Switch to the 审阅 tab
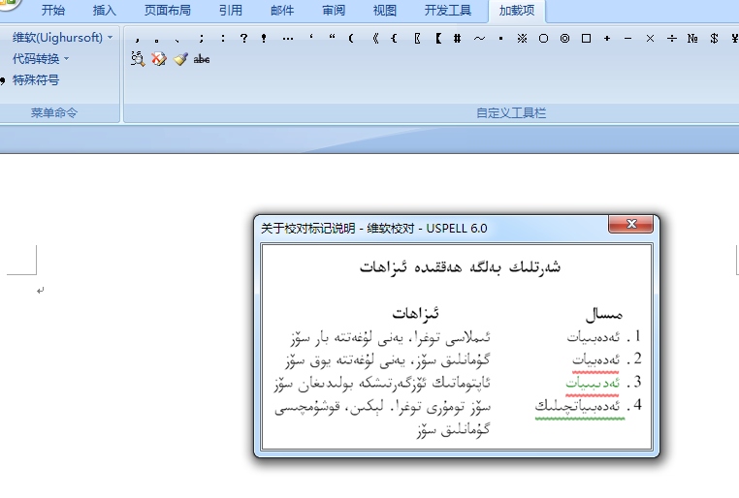 334,11
